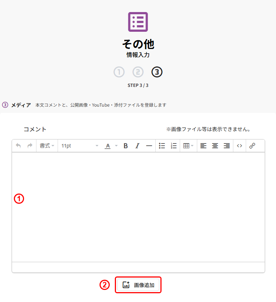
Task: Select the current step 3 indicator
Action: pyautogui.click(x=157, y=72)
